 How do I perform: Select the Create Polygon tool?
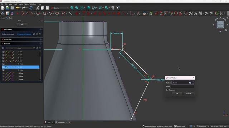(x=51, y=14)
